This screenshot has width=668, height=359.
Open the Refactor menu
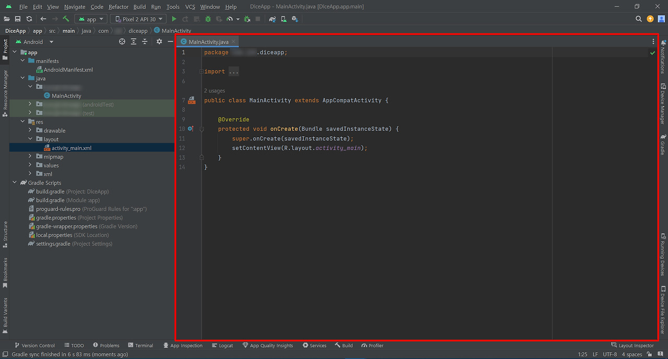click(x=118, y=7)
